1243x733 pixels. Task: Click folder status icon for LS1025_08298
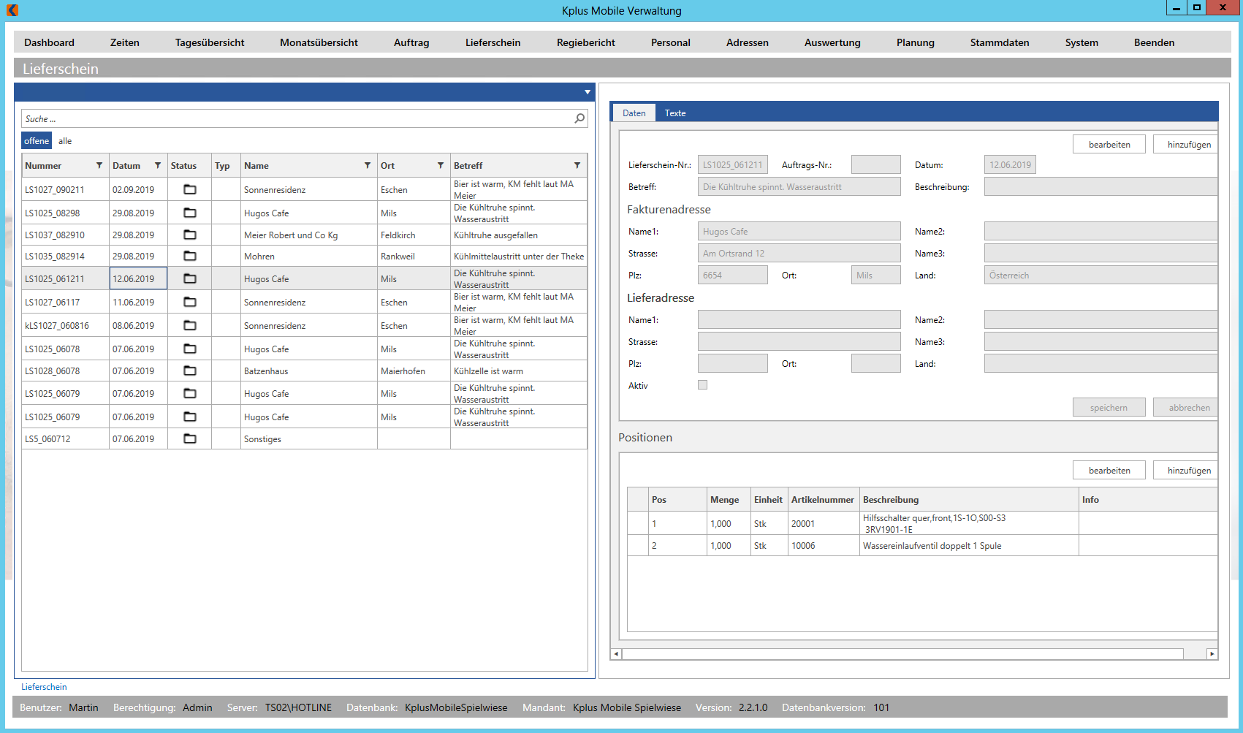coord(190,213)
